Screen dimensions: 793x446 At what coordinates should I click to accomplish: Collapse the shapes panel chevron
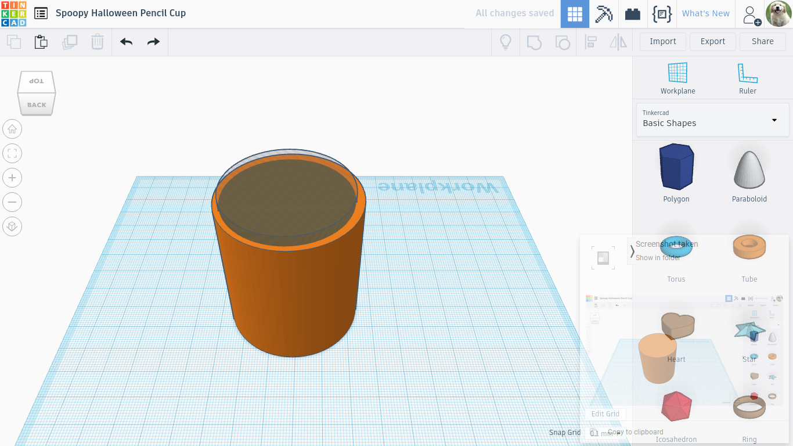point(632,251)
